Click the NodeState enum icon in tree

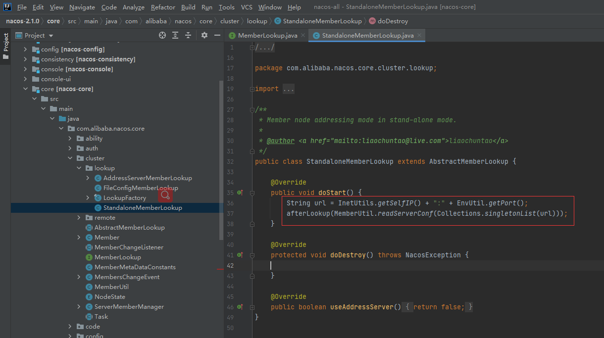[x=89, y=297]
